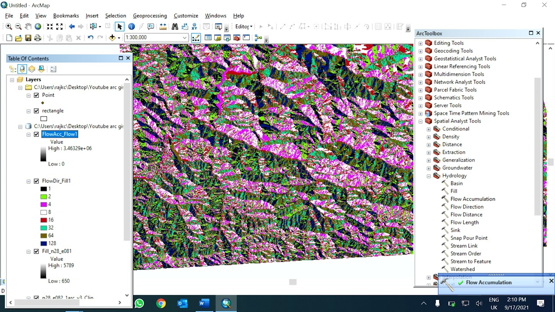Open the Add Data dropdown arrow
The width and height of the screenshot is (555, 312).
pyautogui.click(x=119, y=38)
